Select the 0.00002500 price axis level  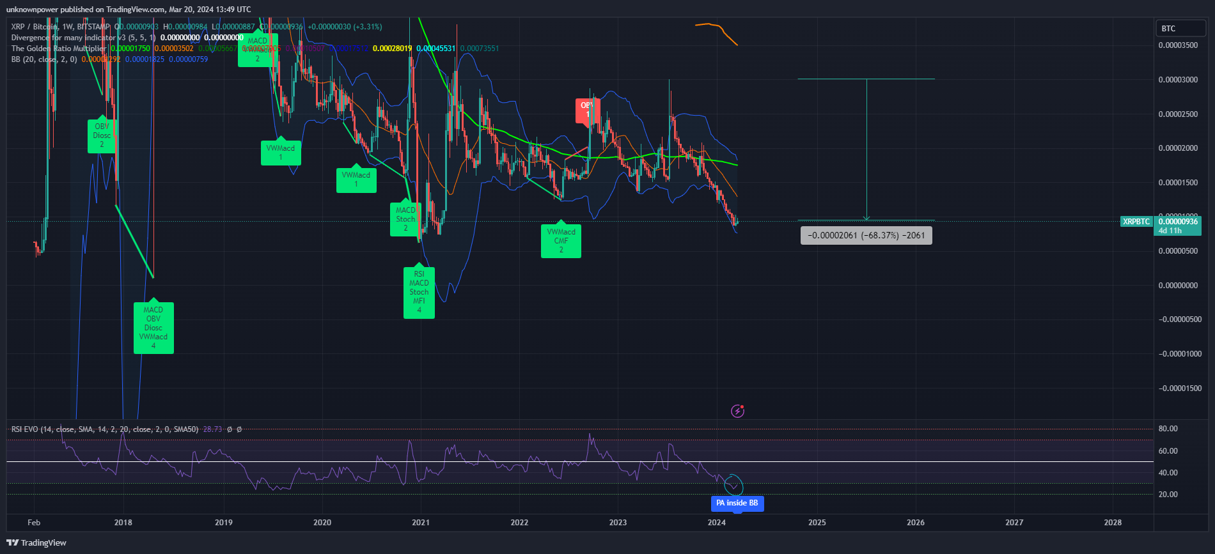tap(1179, 114)
